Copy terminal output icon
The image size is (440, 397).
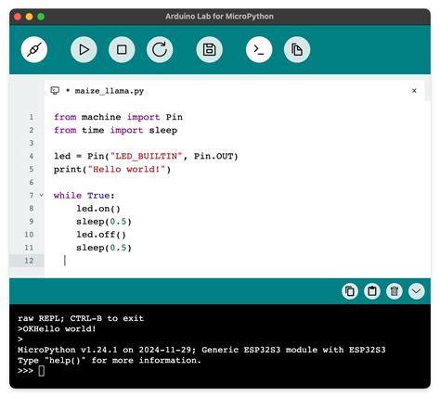[x=350, y=291]
